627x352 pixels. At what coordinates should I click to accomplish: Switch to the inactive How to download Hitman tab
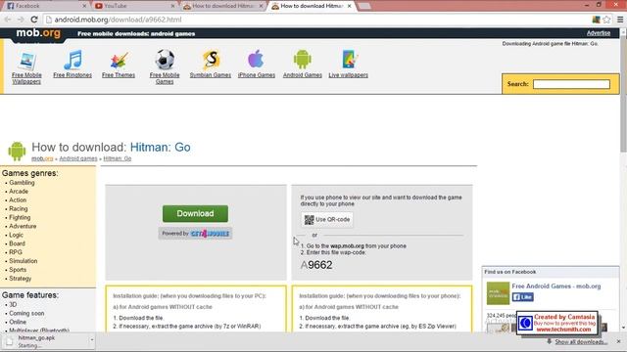[223, 6]
